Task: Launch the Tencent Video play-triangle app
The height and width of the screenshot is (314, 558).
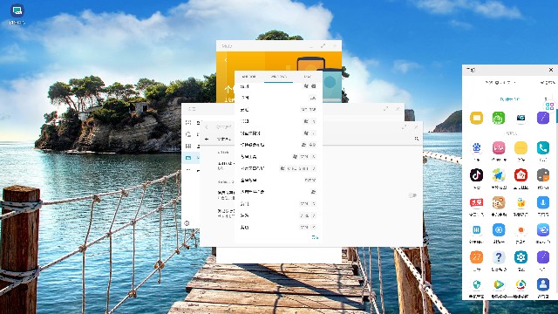Action: pos(499,284)
